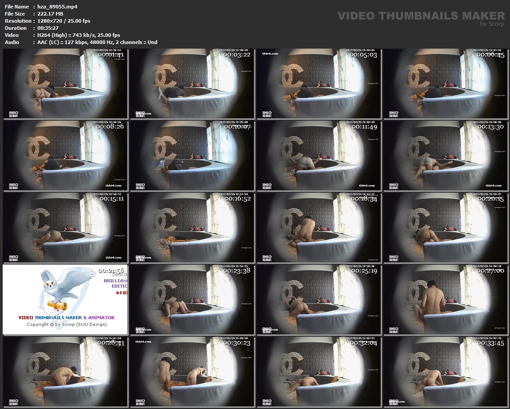
Task: Open the thumbnail at timestamp 00:15:11
Action: click(x=65, y=228)
